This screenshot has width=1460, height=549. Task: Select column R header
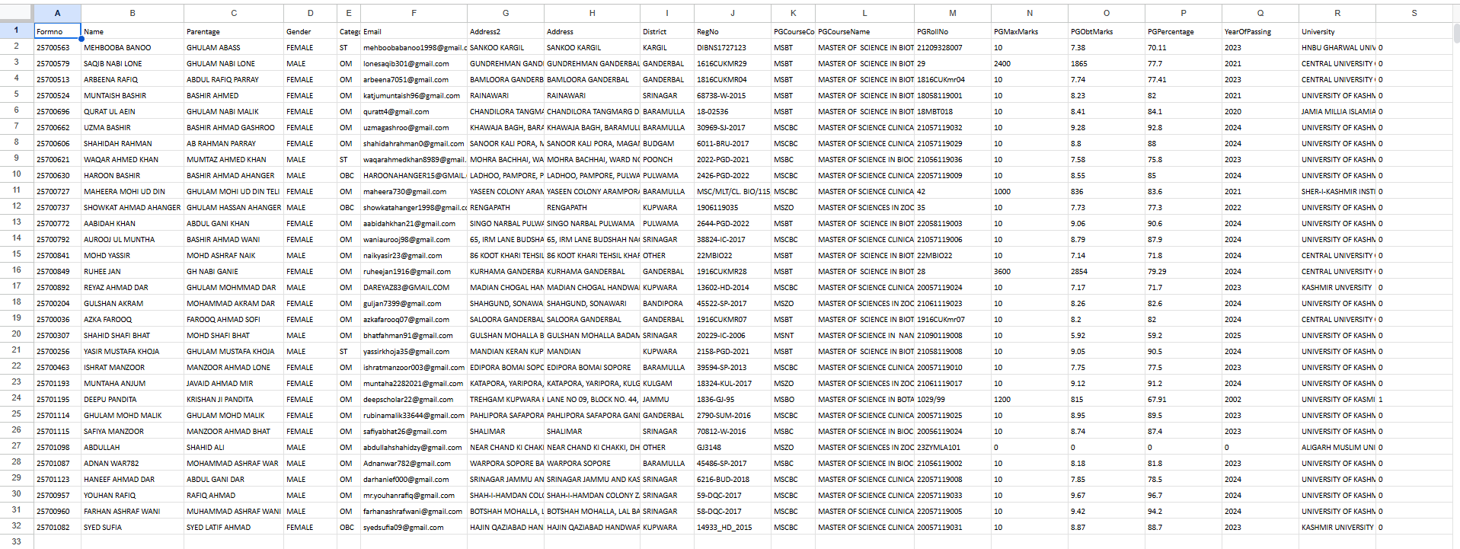(1337, 13)
